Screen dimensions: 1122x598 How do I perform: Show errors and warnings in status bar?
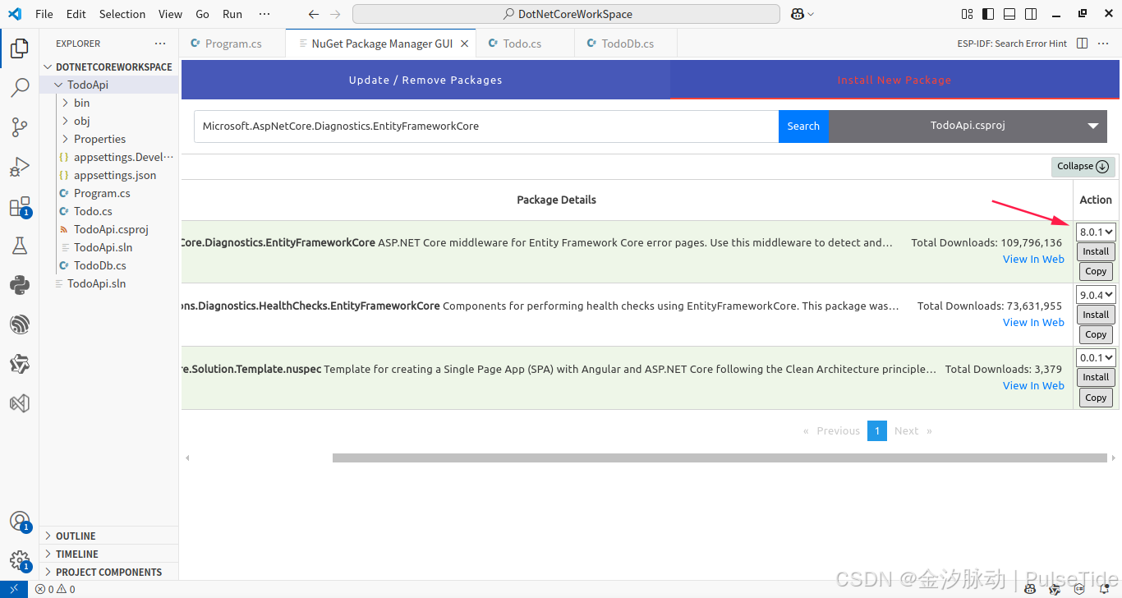click(x=55, y=589)
